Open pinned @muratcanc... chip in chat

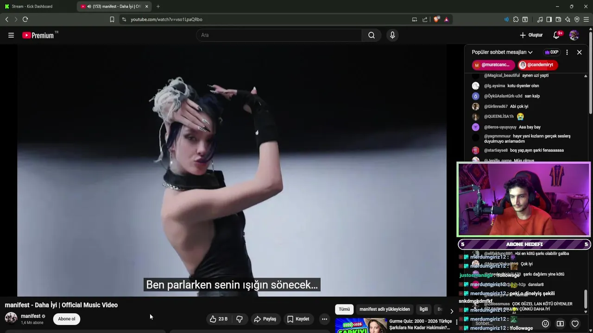pyautogui.click(x=493, y=65)
